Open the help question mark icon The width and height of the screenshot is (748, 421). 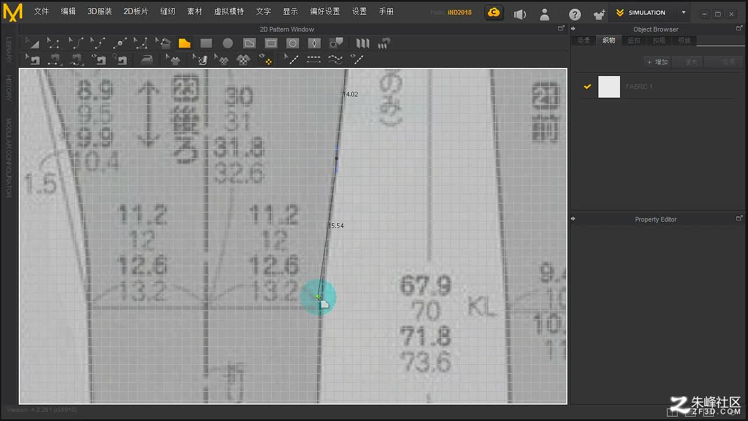[x=575, y=13]
